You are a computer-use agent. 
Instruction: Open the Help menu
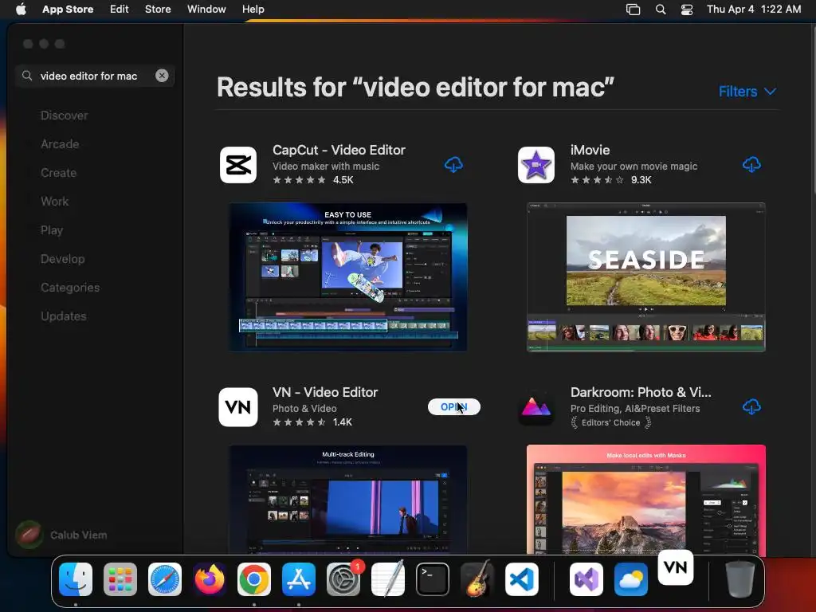coord(253,9)
